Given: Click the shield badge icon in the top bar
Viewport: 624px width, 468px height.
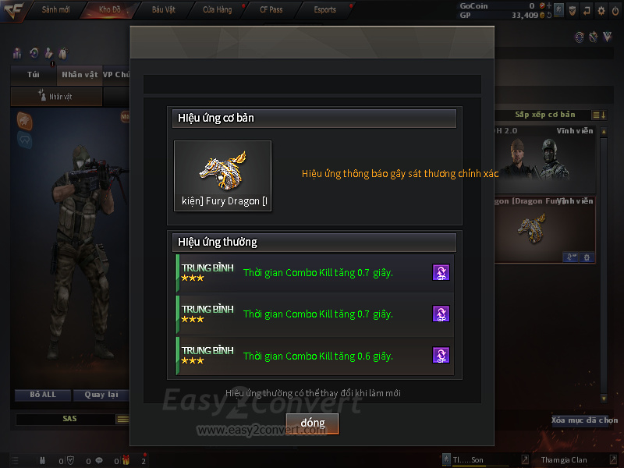Looking at the screenshot, I should 573,11.
